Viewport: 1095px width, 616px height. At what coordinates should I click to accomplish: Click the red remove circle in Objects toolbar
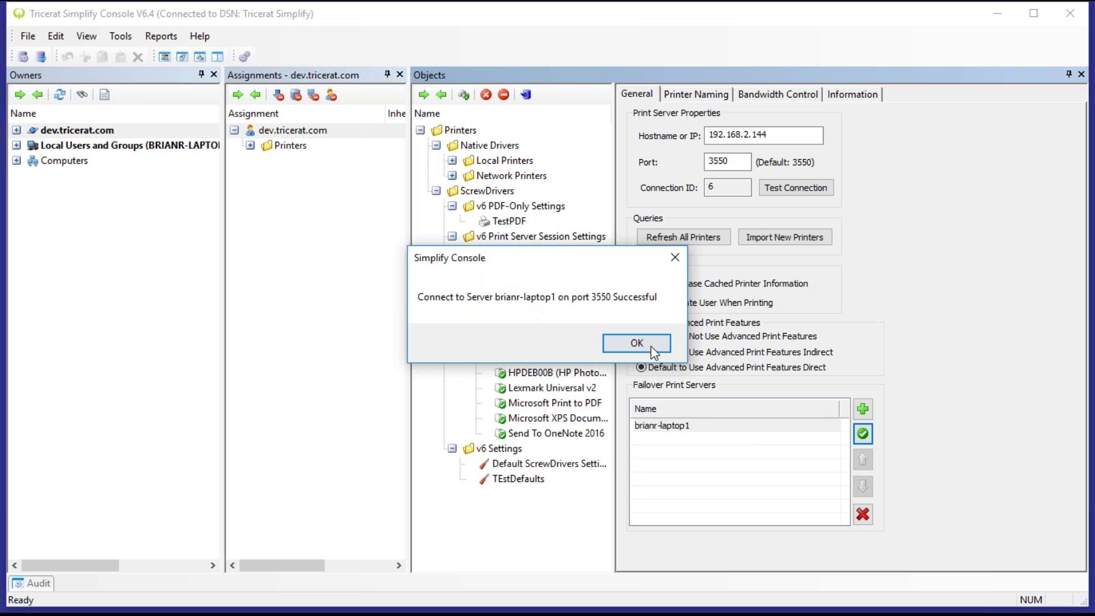(503, 95)
